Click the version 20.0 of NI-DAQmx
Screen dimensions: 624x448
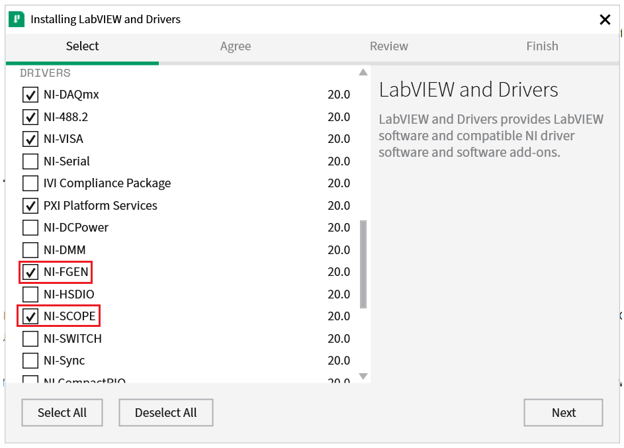pyautogui.click(x=339, y=95)
